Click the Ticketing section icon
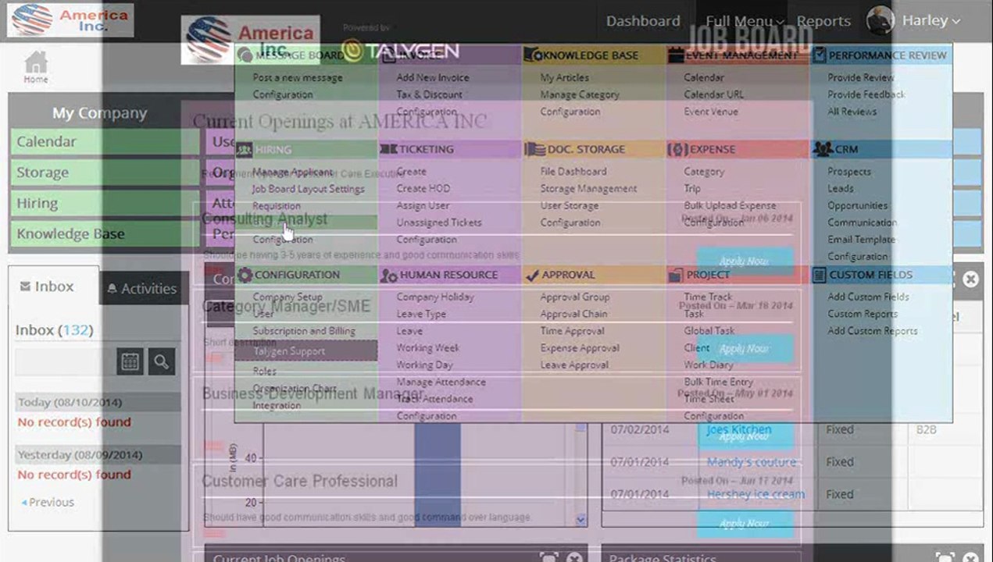The height and width of the screenshot is (562, 993). click(x=388, y=149)
